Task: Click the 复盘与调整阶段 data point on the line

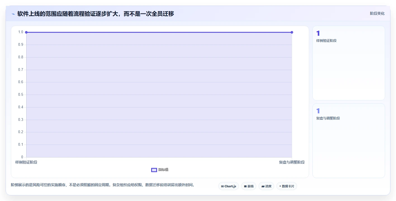Action: 292,32
